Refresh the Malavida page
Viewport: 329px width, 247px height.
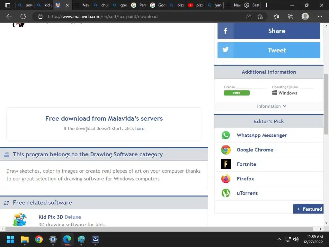click(23, 16)
